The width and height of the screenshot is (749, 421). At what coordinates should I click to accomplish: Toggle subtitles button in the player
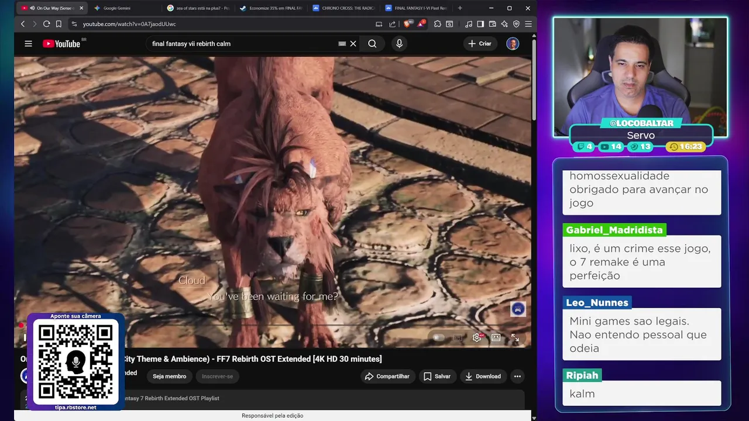[458, 337]
